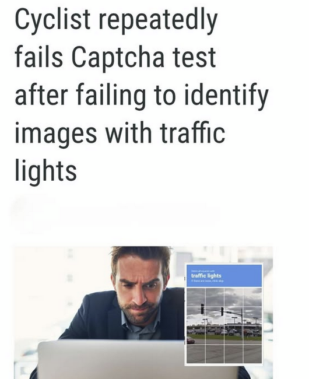The image size is (309, 379).
Task: Select the top-left sky tile of the captcha
Action: click(x=196, y=297)
